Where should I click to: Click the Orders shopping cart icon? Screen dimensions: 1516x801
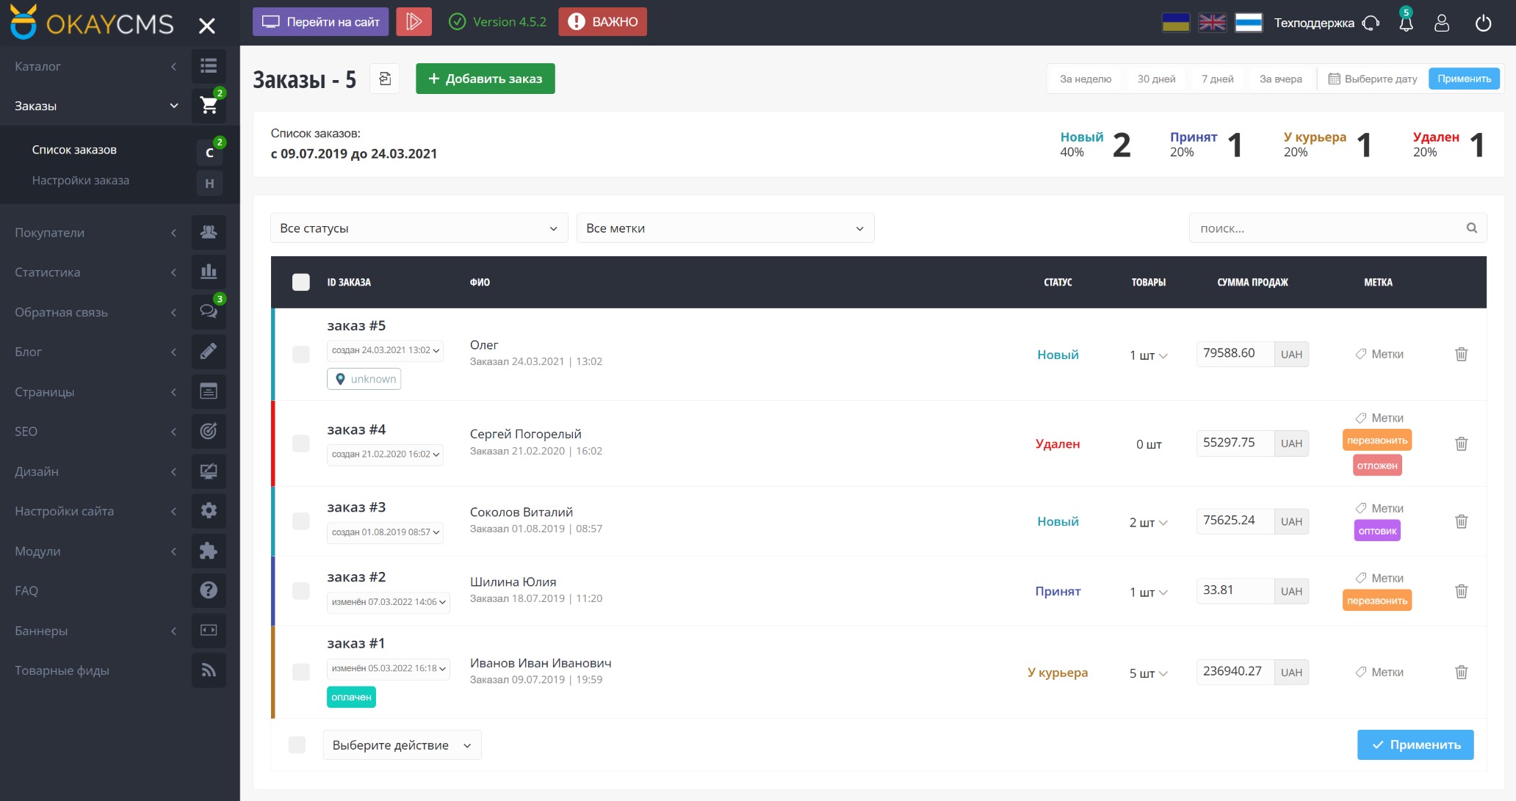(209, 106)
